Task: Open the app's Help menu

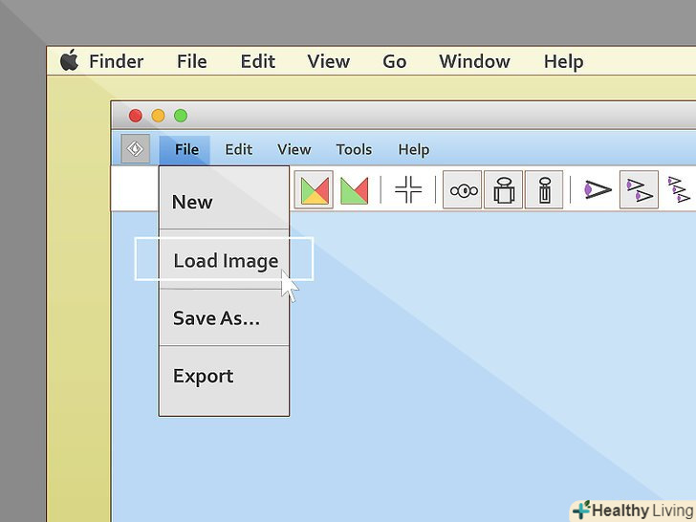Action: [413, 149]
